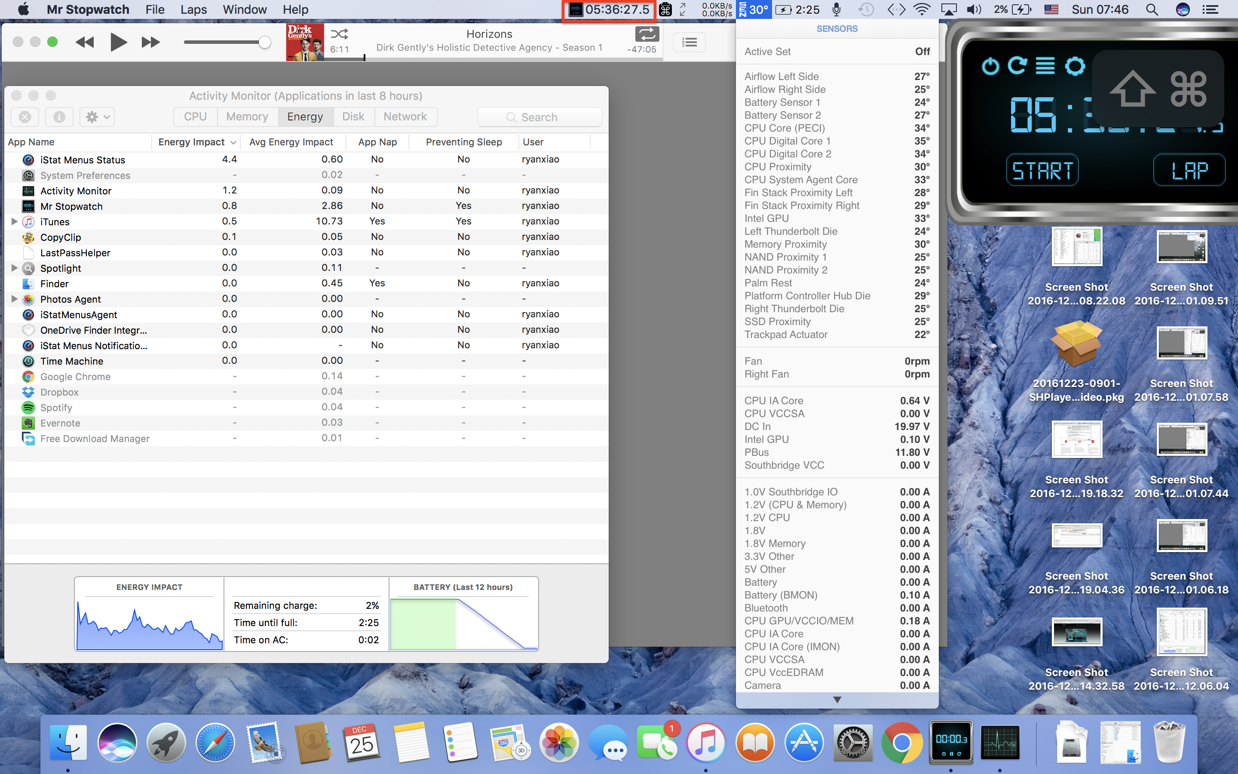
Task: Skip to previous track in iTunes
Action: (85, 42)
